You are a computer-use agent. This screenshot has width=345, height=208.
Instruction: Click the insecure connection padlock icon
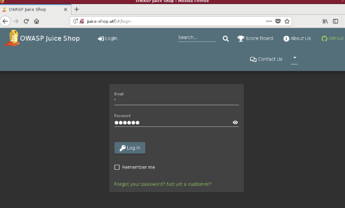pyautogui.click(x=82, y=21)
